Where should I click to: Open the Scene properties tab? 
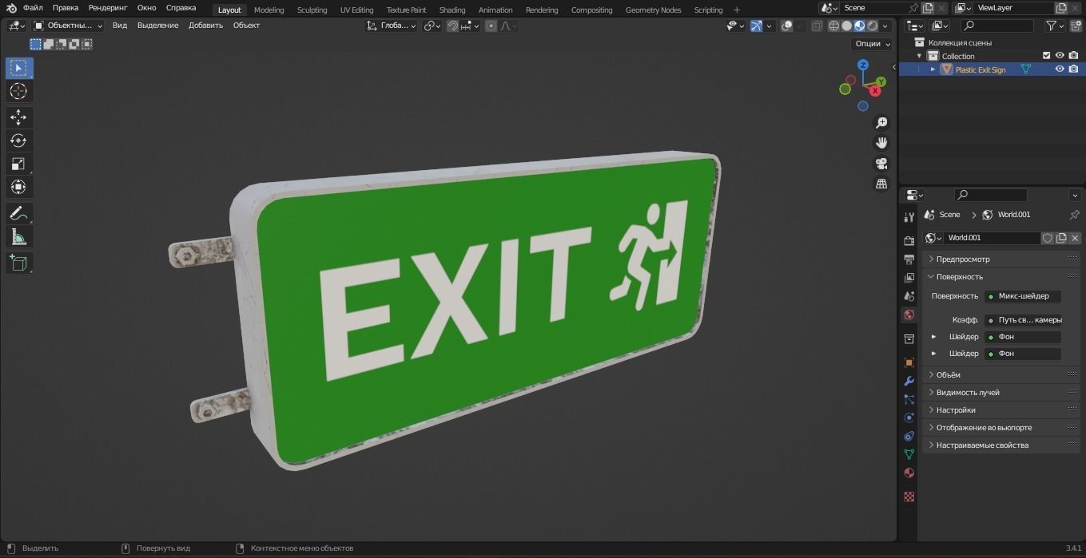pos(909,296)
